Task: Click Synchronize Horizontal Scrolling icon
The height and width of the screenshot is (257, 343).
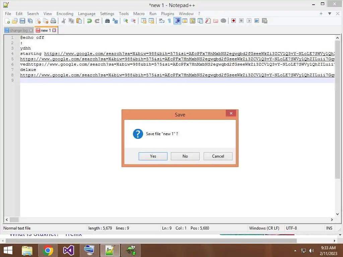Action: point(151,21)
